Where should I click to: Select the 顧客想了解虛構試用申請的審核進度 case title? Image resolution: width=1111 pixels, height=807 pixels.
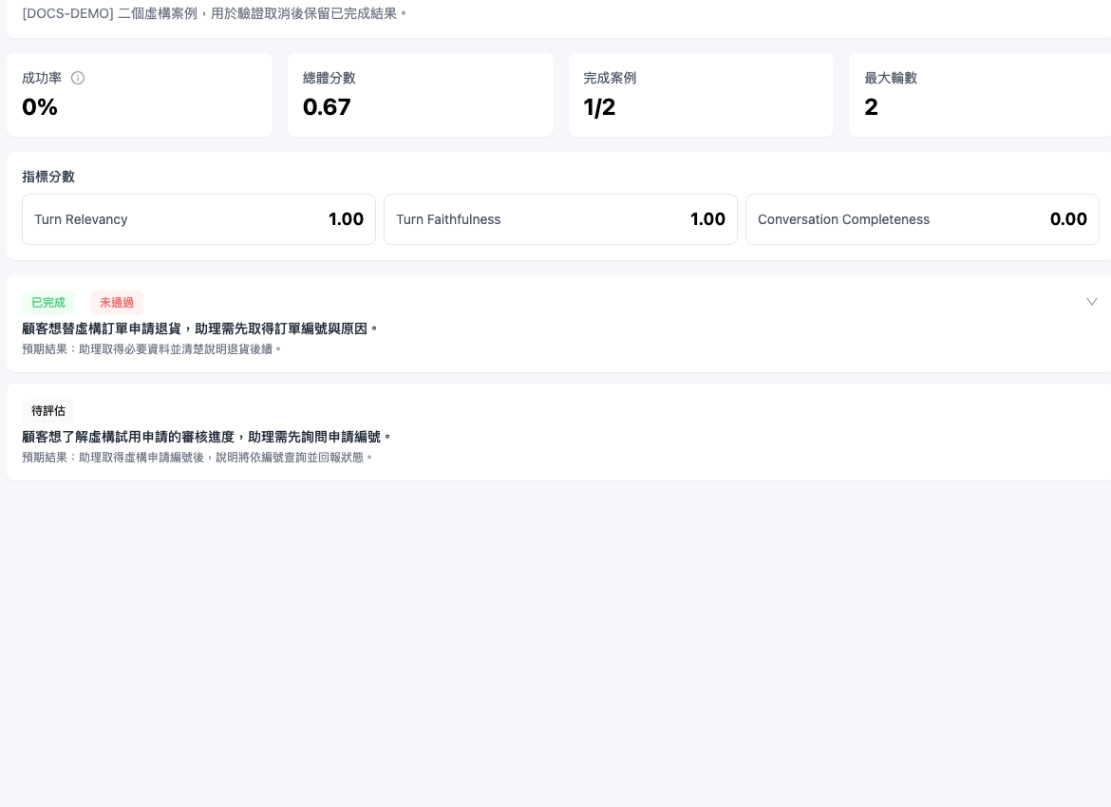click(207, 437)
